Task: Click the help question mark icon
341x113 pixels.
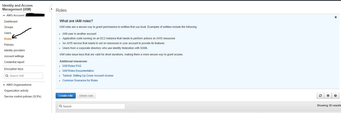Action: pos(335,96)
